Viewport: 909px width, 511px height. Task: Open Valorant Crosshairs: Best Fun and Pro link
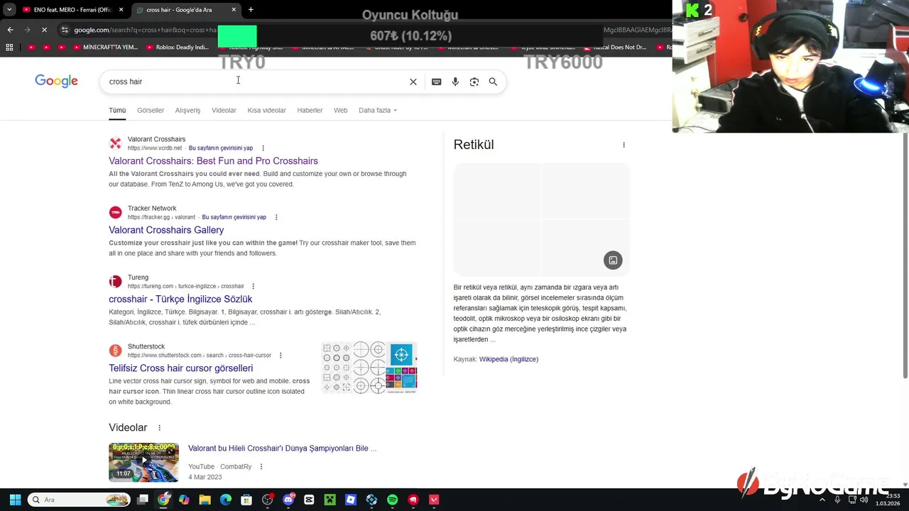[x=213, y=161]
